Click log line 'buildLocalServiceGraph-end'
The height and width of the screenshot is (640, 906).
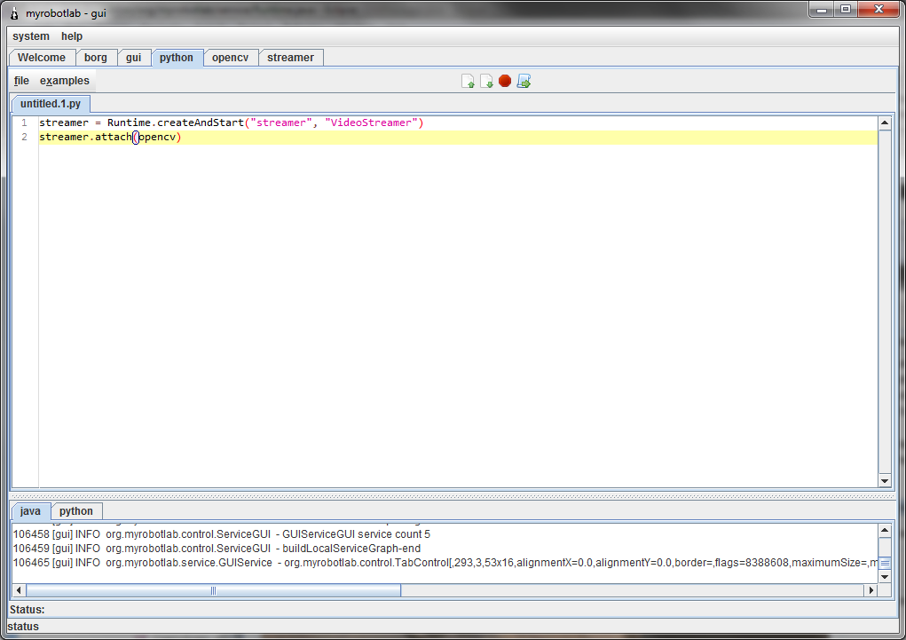point(217,548)
